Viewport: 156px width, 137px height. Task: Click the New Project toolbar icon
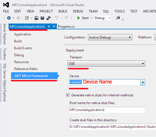click(27, 18)
